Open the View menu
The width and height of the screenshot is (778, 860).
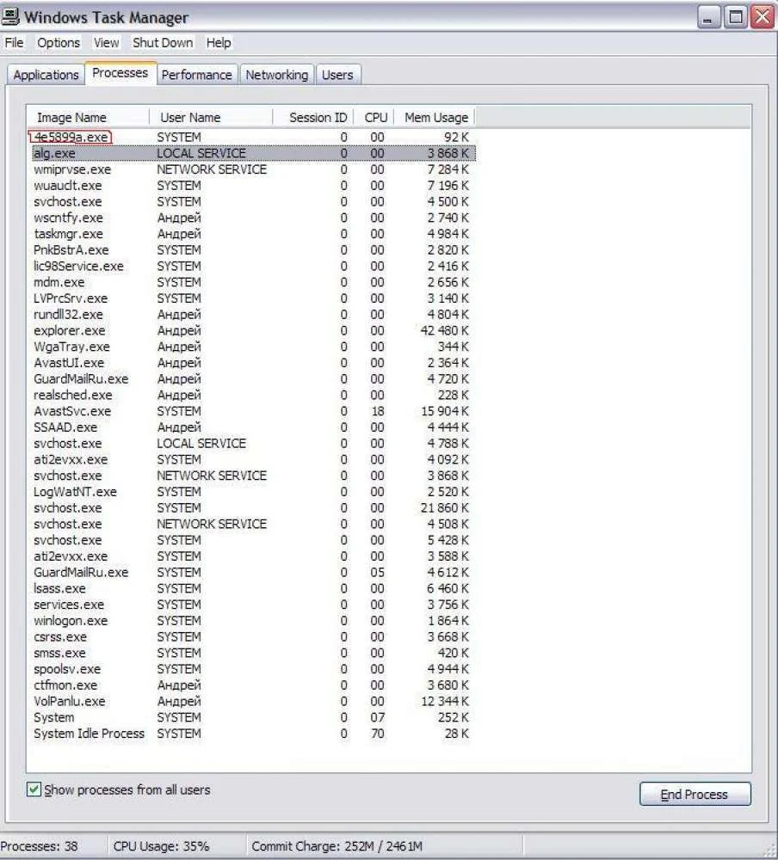click(x=106, y=42)
